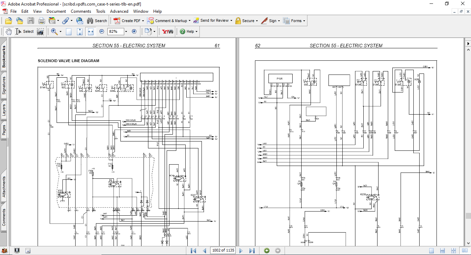Click the page number input field
Image resolution: width=471 pixels, height=255 pixels.
click(223, 251)
